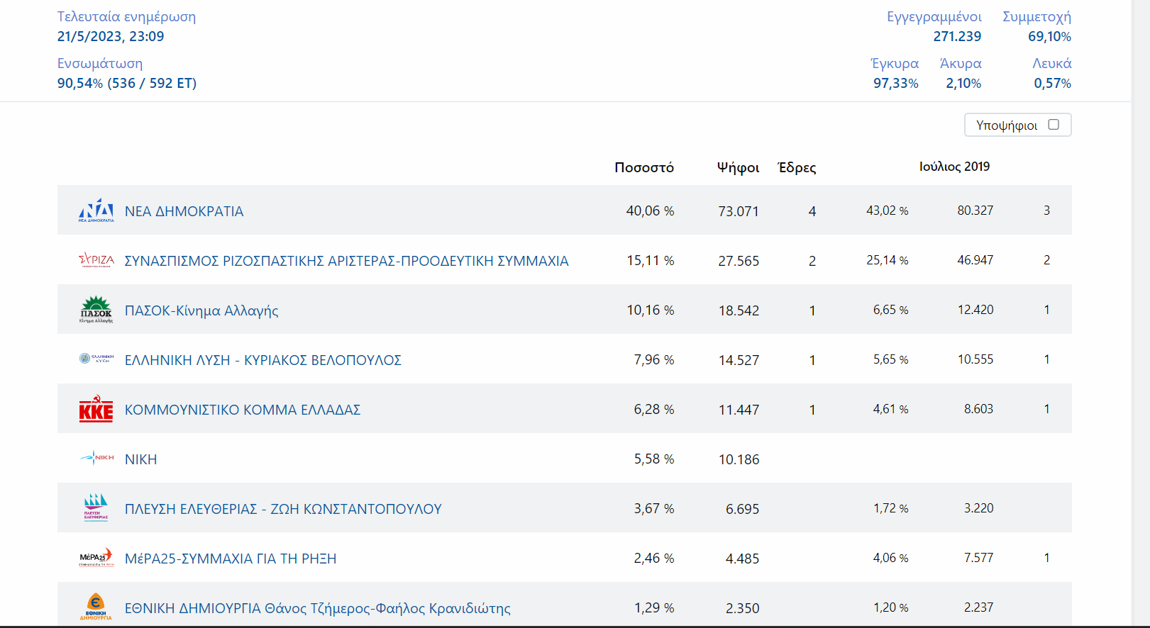This screenshot has height=628, width=1150.
Task: Click the red KKE party logo
Action: point(96,409)
